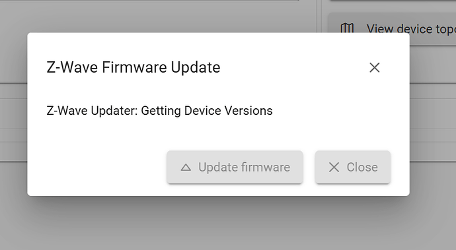Screen dimensions: 456x250
Task: Close the firmware dialog with the corner cross
Action: click(x=374, y=68)
